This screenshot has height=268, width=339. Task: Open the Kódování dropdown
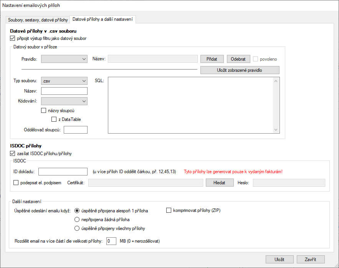64,101
